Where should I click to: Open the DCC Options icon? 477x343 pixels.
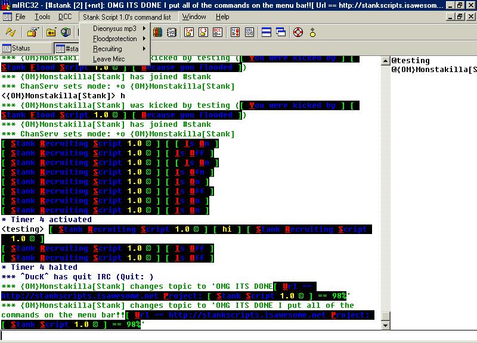[x=218, y=32]
